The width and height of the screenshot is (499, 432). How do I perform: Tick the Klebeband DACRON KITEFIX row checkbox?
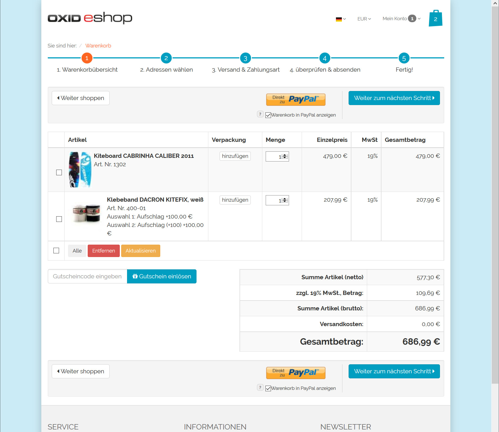tap(59, 219)
